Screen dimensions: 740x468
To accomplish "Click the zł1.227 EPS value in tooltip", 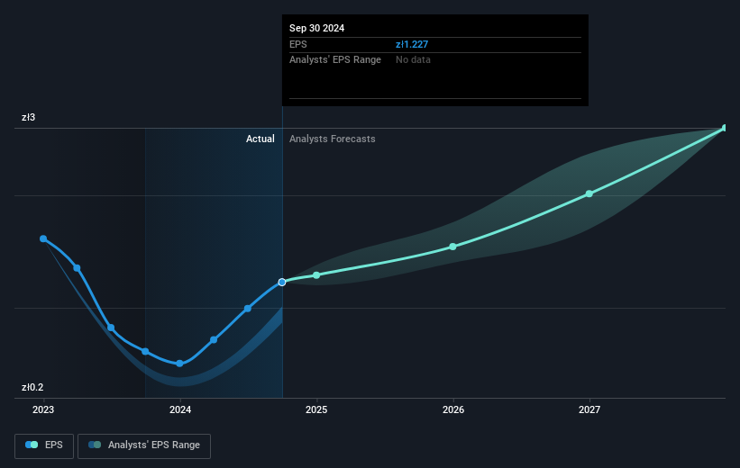I will point(412,44).
